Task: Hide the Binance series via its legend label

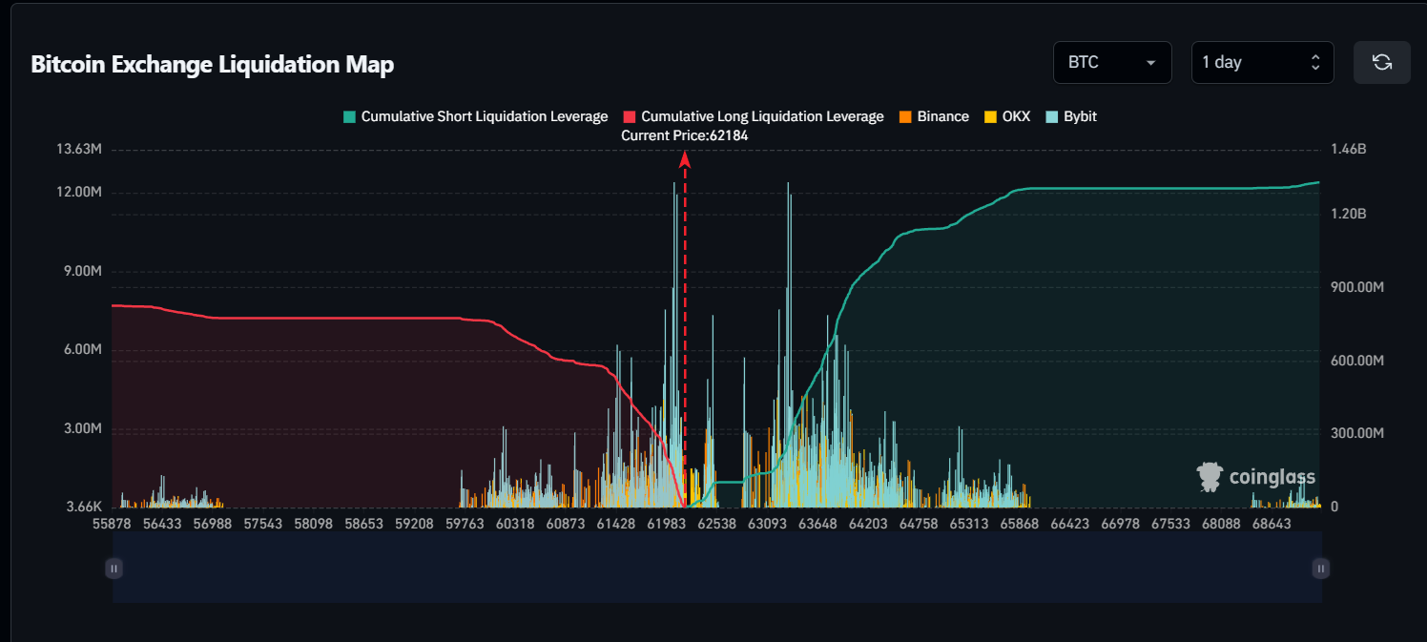Action: tap(942, 116)
